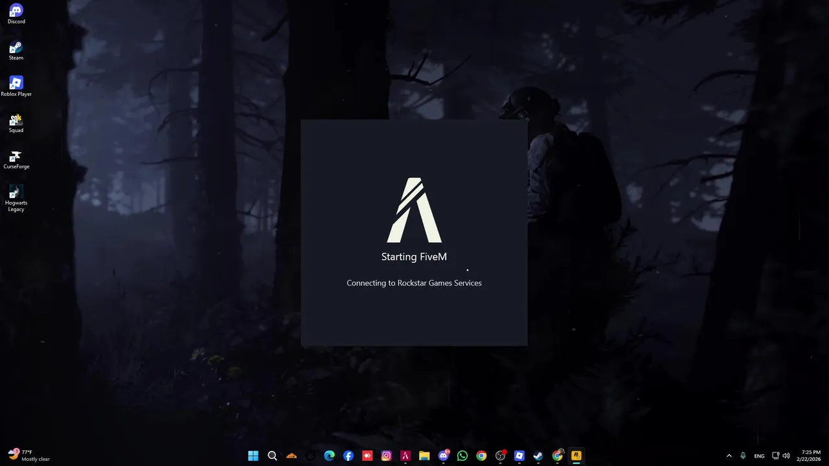Open WhatsApp from the taskbar
829x466 pixels.
pos(462,456)
